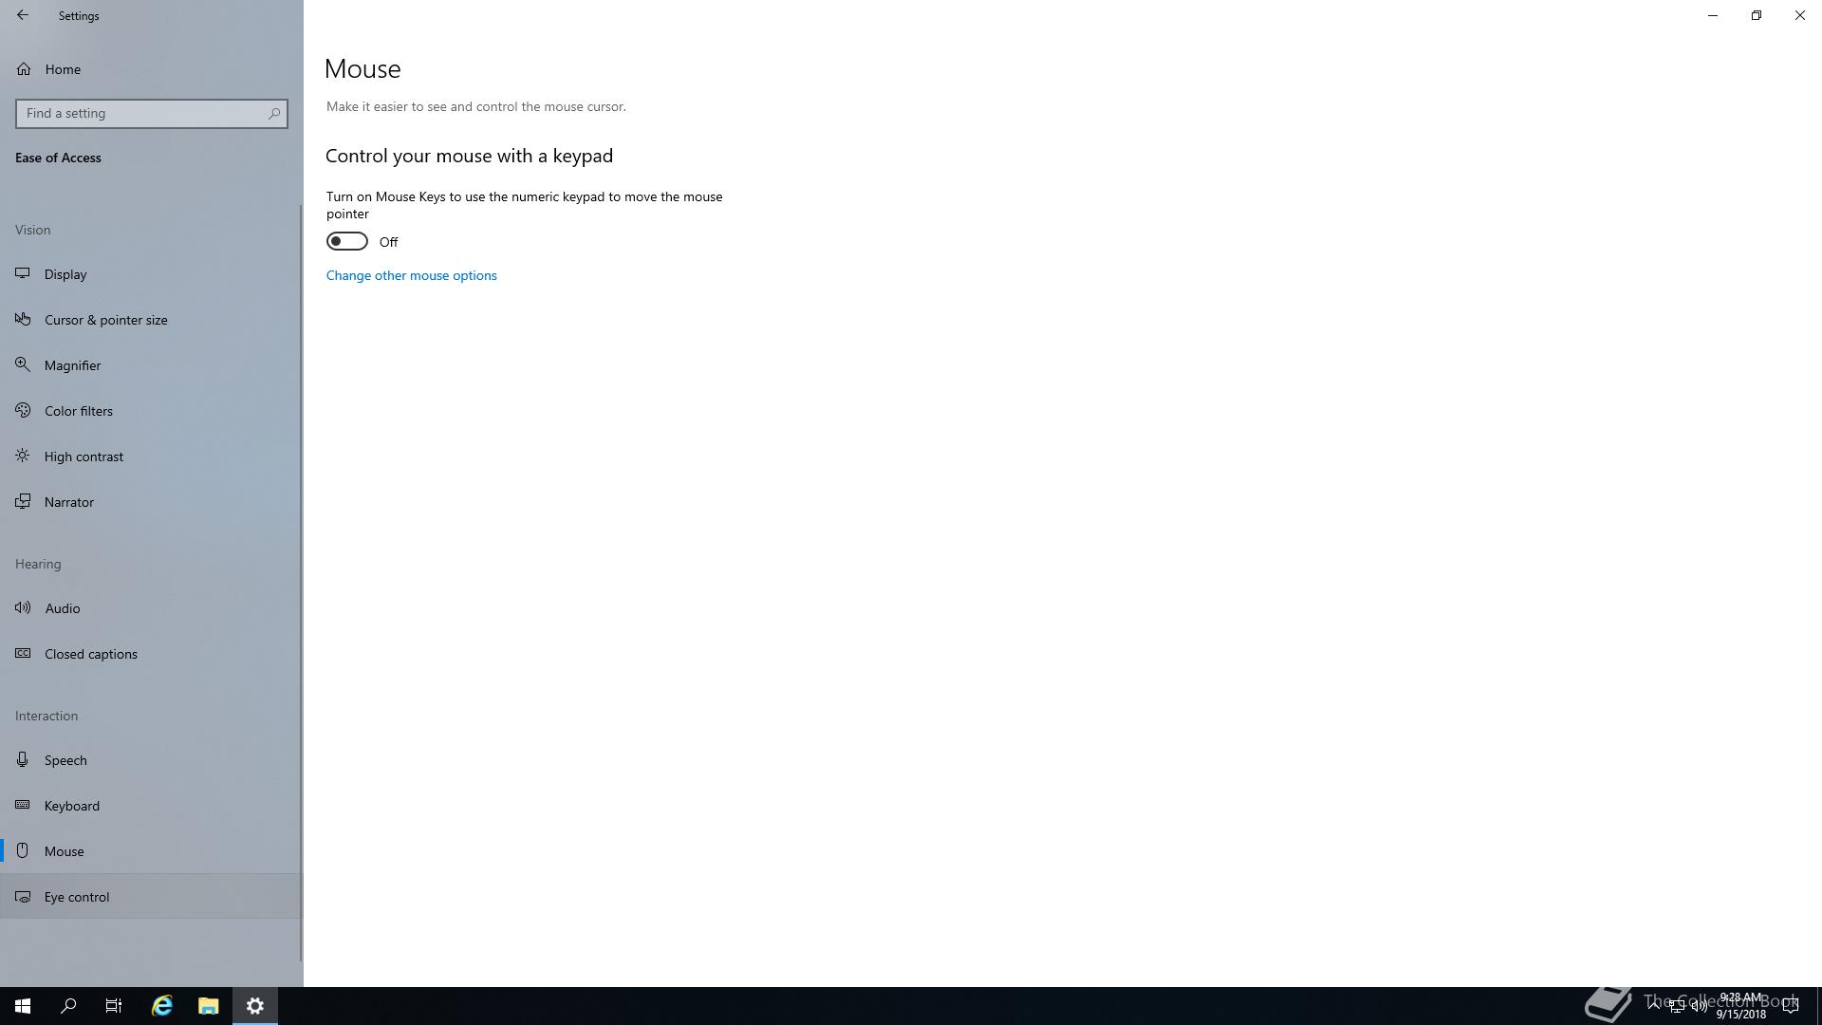Open File Explorer from taskbar
This screenshot has width=1822, height=1025.
coord(209,1006)
